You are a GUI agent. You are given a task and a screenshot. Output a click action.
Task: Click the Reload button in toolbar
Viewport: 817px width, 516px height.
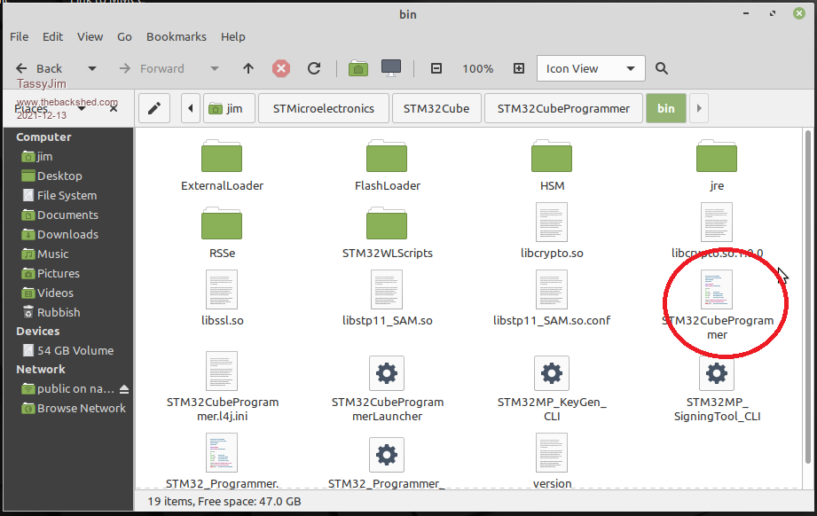point(314,68)
